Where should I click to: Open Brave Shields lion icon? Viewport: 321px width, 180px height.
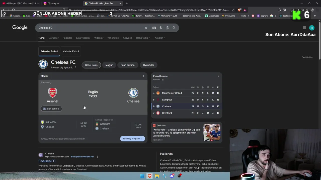pyautogui.click(x=239, y=10)
